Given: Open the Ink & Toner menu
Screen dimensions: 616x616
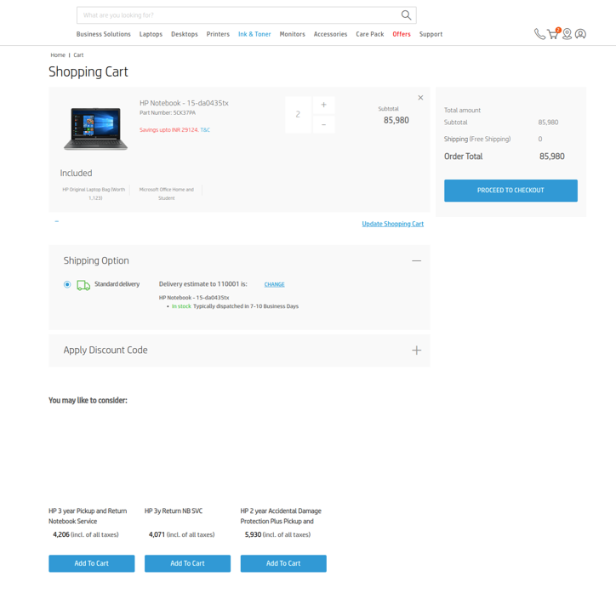Looking at the screenshot, I should 254,34.
